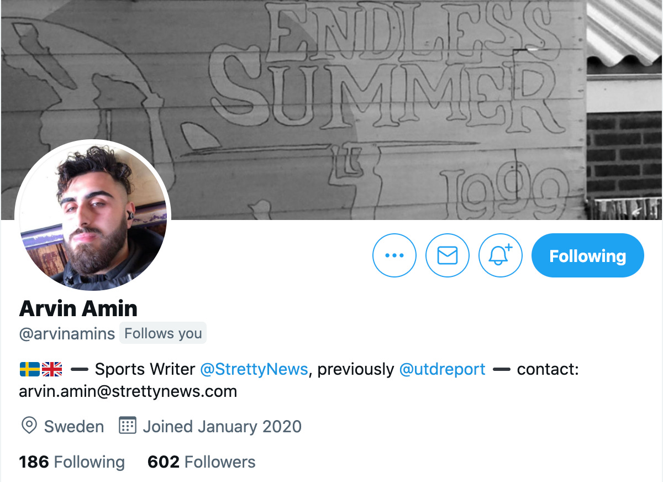Viewport: 663px width, 482px height.
Task: Toggle the Following button to unfollow
Action: 587,255
